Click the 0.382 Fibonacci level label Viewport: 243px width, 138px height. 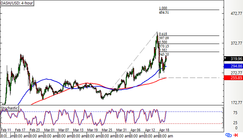163,50
